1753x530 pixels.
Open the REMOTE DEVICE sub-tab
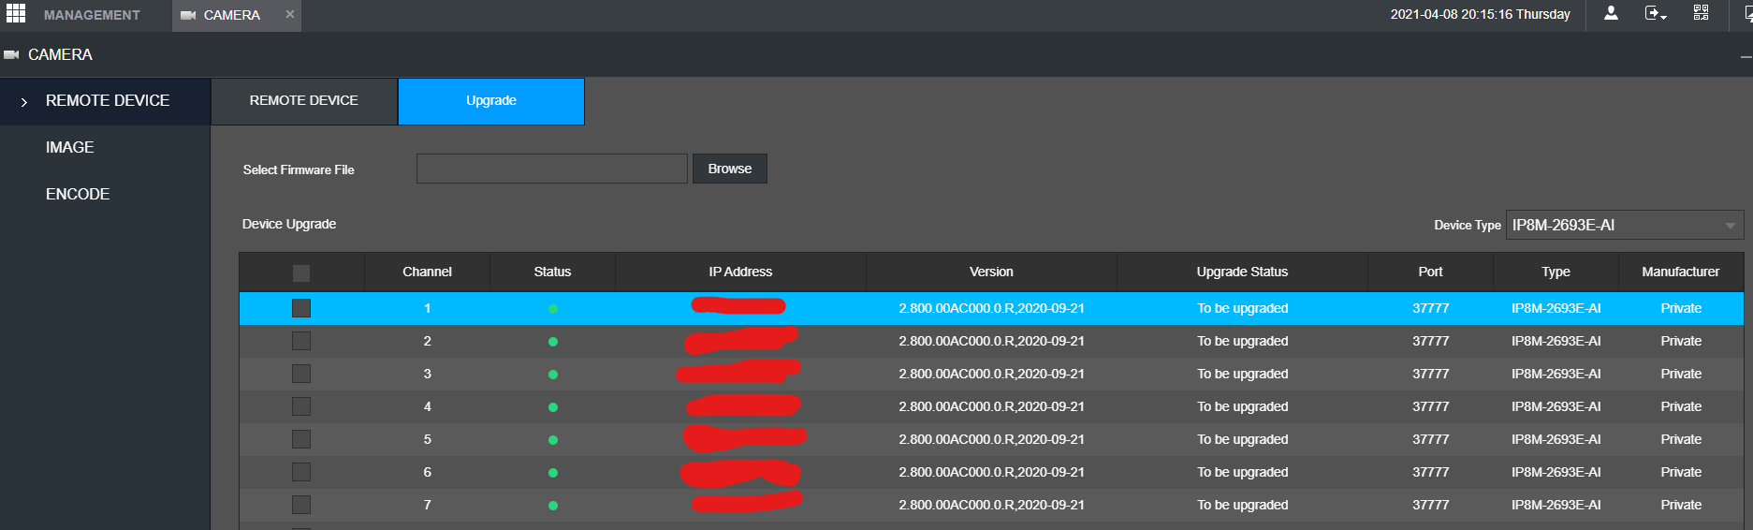tap(304, 101)
